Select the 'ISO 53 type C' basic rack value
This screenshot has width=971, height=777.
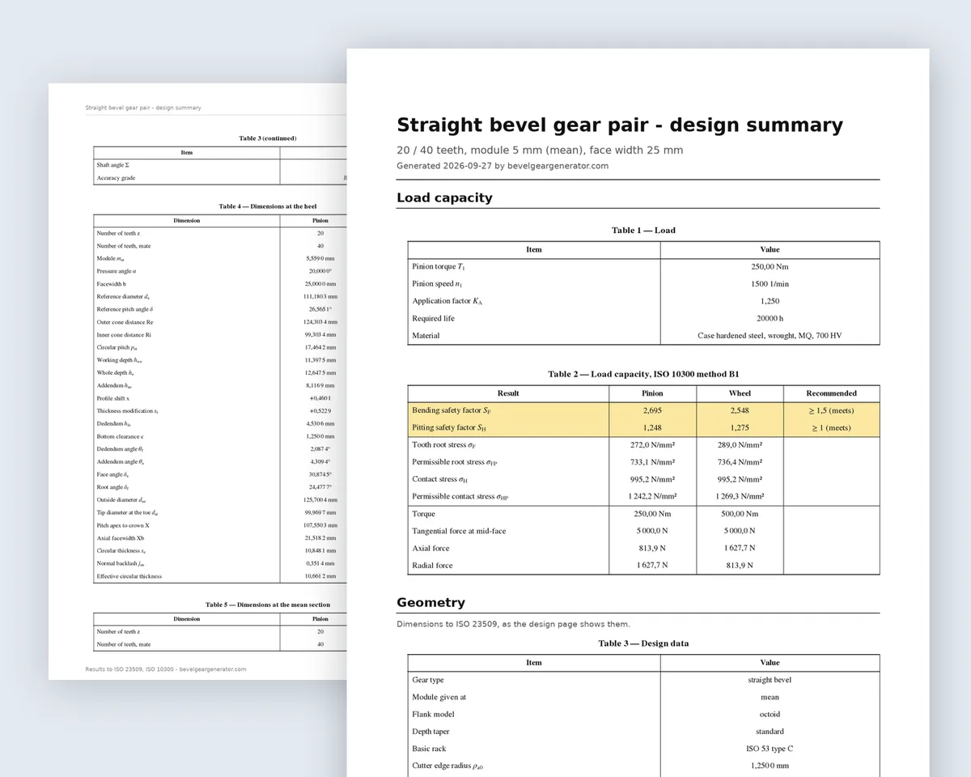pos(770,749)
